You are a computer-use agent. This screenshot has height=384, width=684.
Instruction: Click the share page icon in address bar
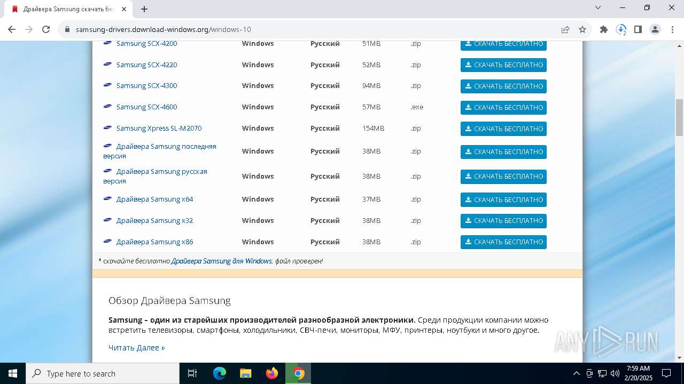click(565, 29)
